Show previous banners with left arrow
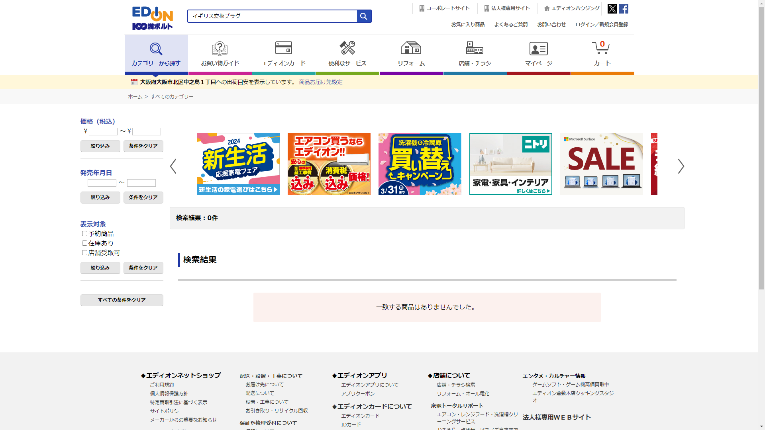 [173, 166]
